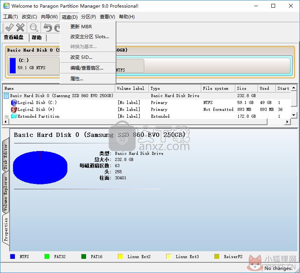
Task: Open the magnifier view changes tool
Action: [x=34, y=28]
